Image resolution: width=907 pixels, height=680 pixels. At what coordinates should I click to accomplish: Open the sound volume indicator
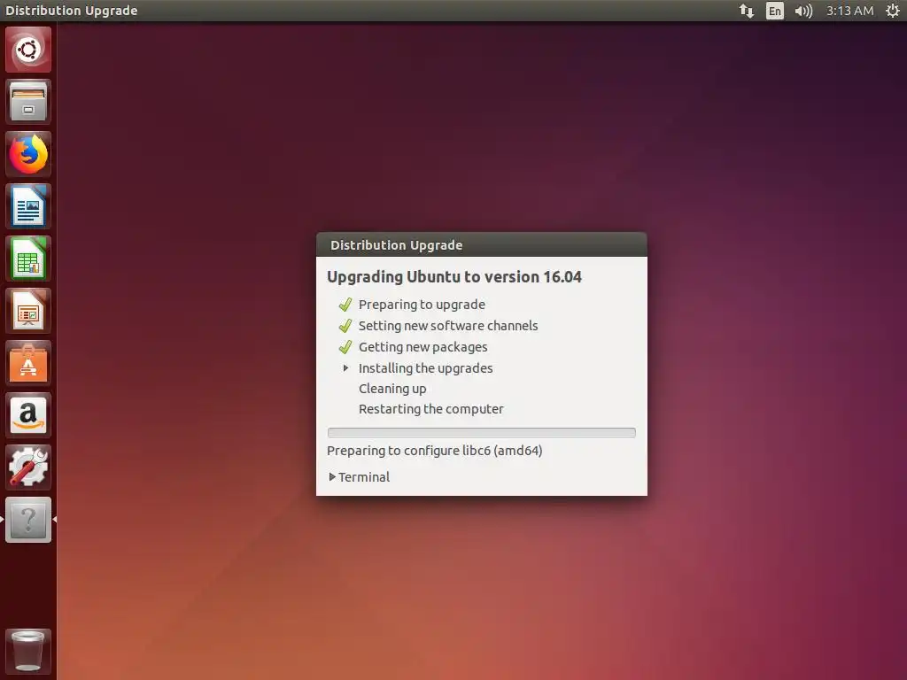click(803, 11)
